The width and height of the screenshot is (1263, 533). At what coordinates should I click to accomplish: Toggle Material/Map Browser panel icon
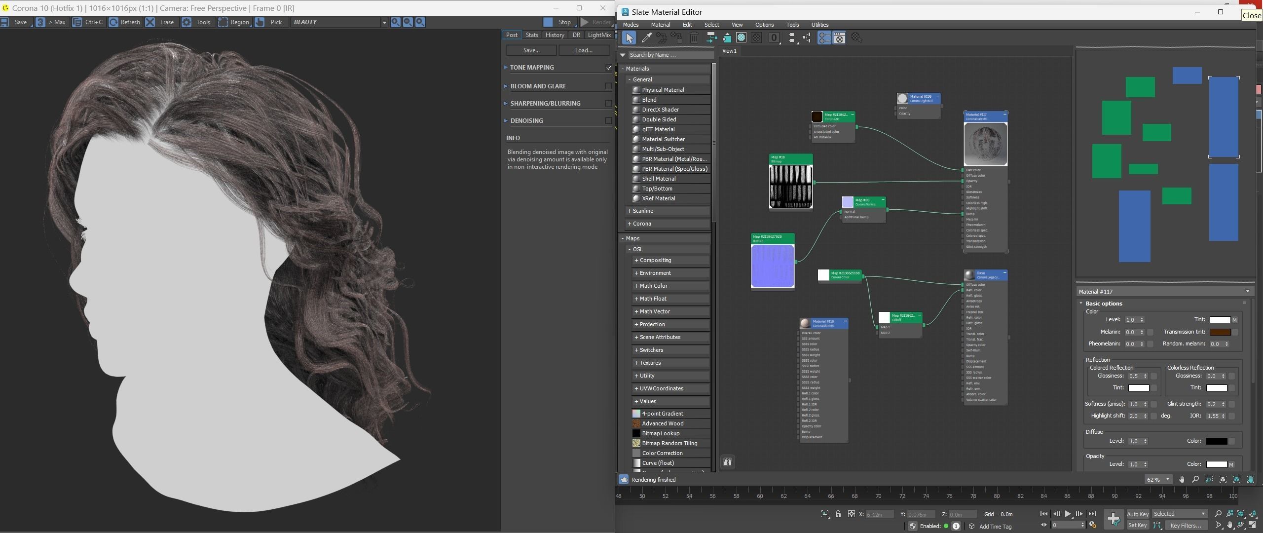click(824, 38)
